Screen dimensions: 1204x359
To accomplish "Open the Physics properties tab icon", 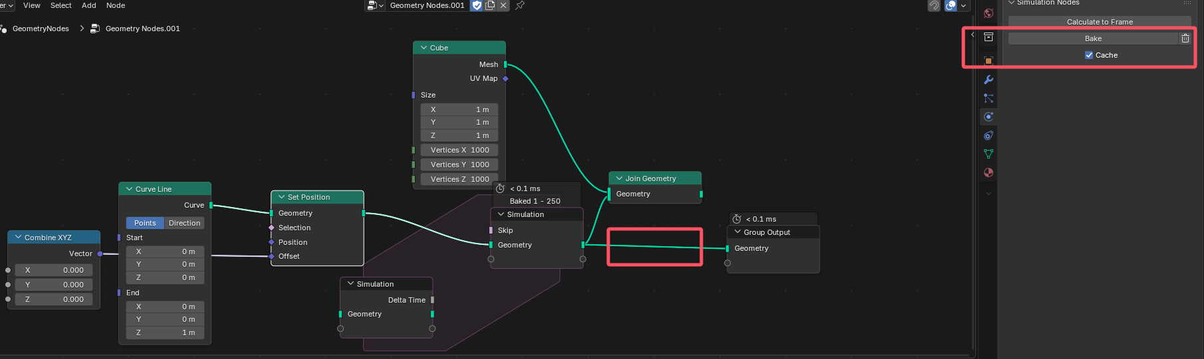I will (989, 117).
